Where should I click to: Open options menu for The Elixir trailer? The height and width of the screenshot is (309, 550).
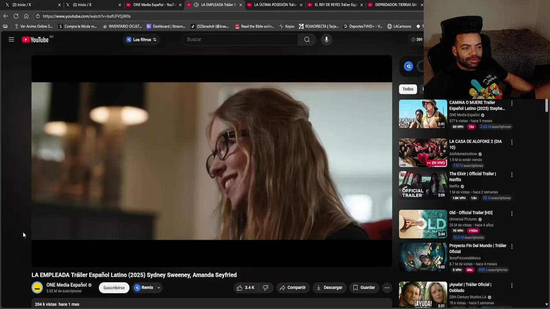pyautogui.click(x=511, y=175)
